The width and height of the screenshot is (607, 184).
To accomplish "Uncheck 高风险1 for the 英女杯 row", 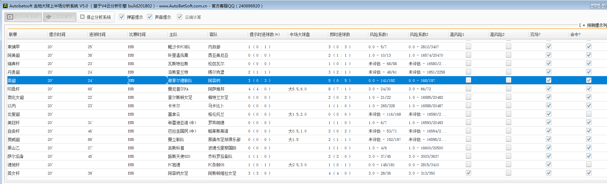I will pyautogui.click(x=468, y=173).
